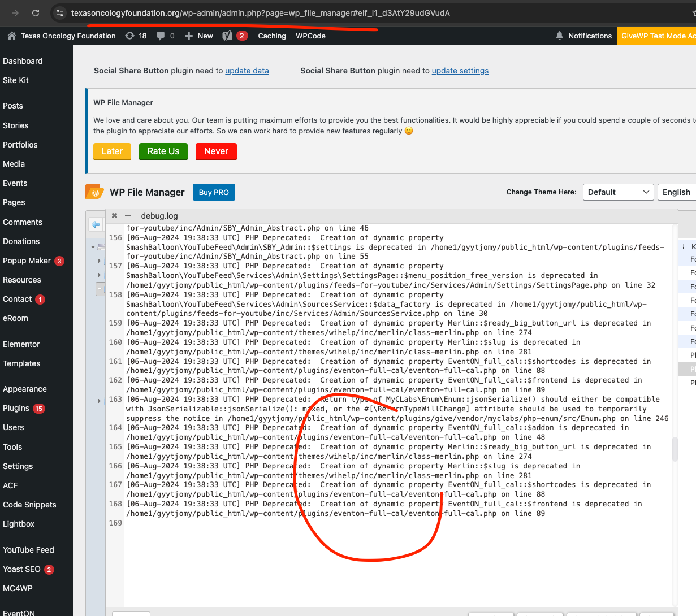Image resolution: width=696 pixels, height=616 pixels.
Task: Click the browser reload icon
Action: click(x=36, y=12)
